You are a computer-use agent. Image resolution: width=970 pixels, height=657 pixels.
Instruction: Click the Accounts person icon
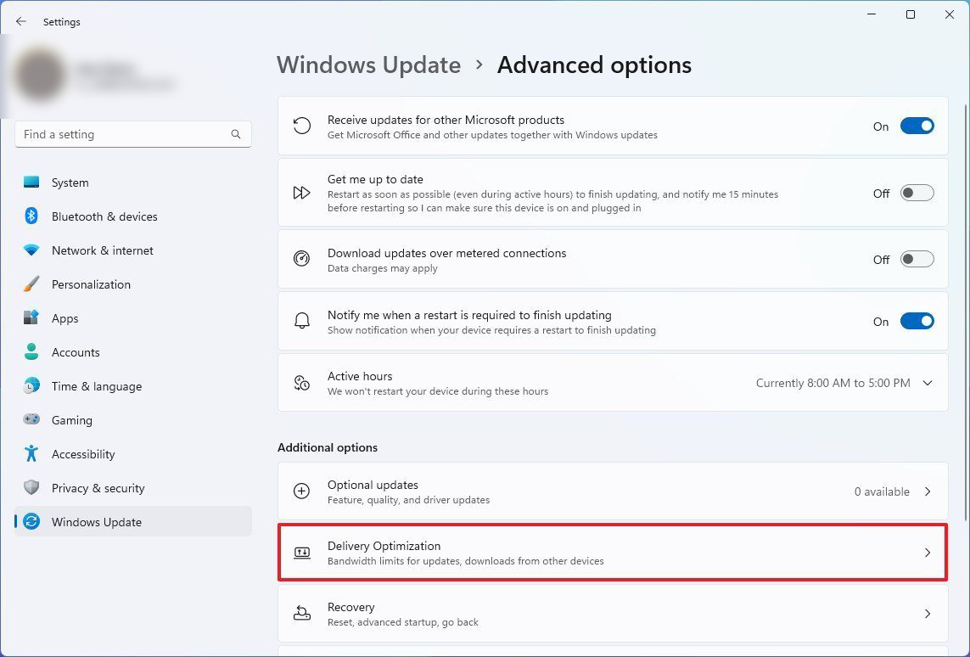(x=31, y=352)
